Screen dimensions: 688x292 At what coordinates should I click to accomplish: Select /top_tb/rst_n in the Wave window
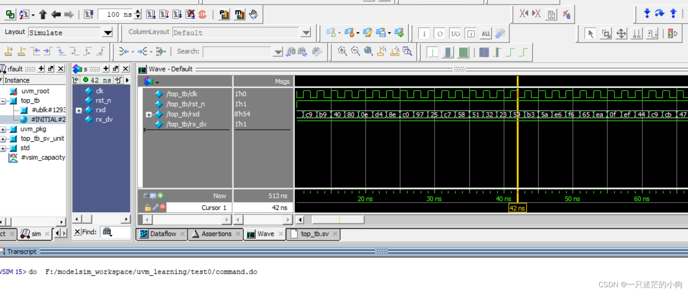click(x=185, y=104)
